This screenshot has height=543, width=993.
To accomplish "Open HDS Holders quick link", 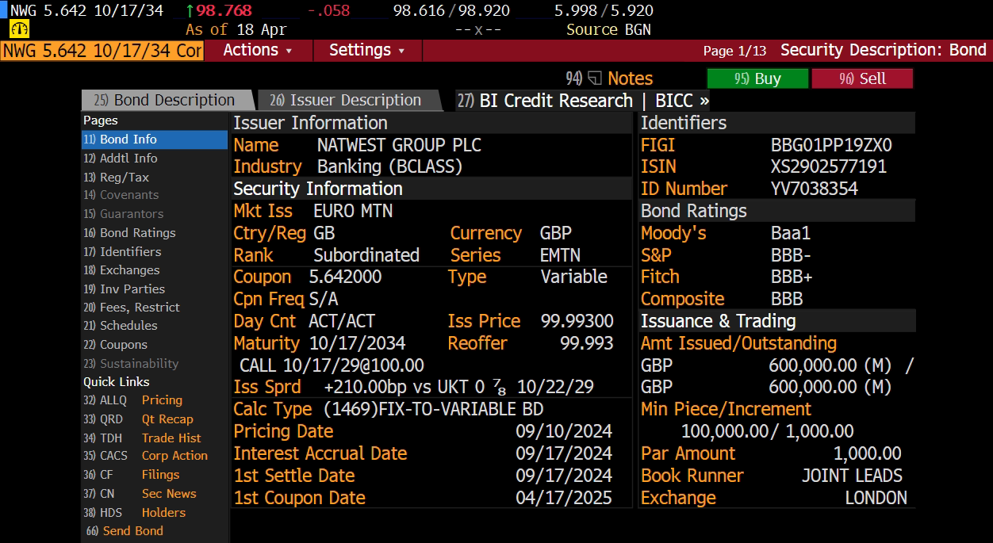I will point(134,513).
